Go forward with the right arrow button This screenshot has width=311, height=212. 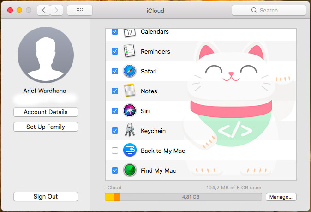[57, 10]
